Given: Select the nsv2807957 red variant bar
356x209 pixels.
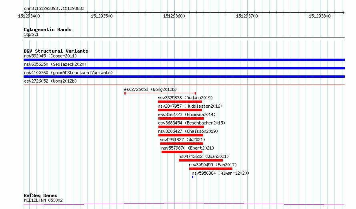Looking at the screenshot, I should click(180, 110).
